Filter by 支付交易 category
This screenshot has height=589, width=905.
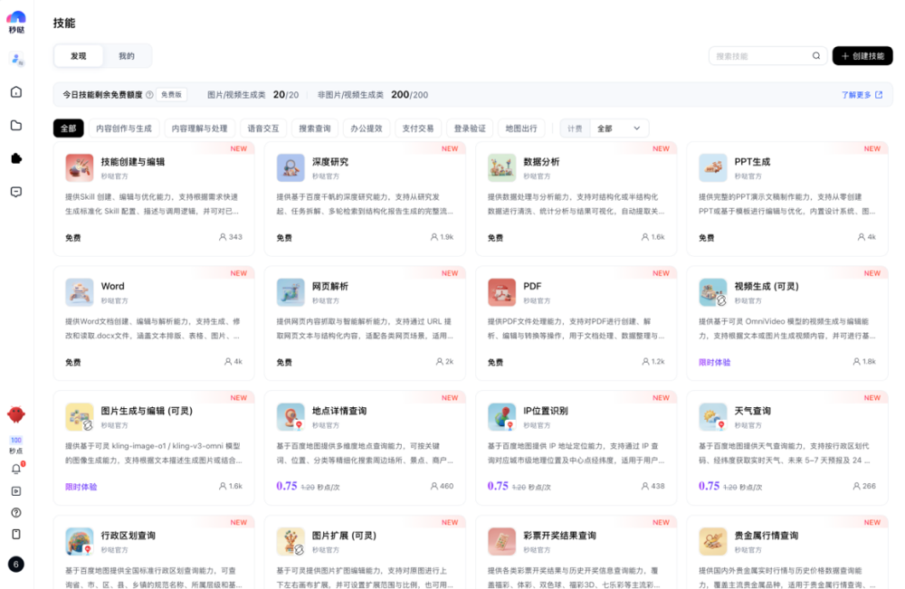(418, 128)
